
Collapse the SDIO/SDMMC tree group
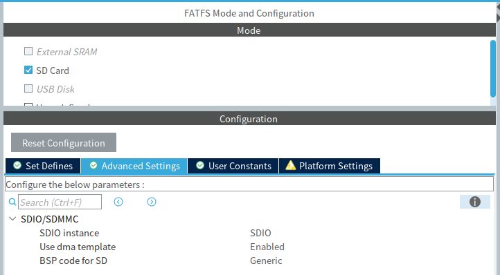tap(12, 218)
